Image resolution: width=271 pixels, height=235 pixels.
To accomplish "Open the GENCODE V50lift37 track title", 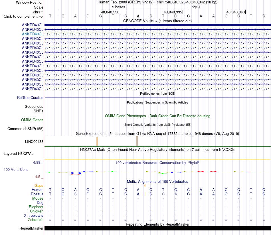I will [x=157, y=21].
